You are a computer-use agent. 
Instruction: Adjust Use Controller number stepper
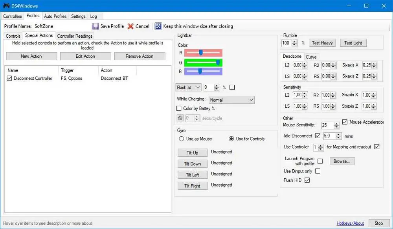321,147
